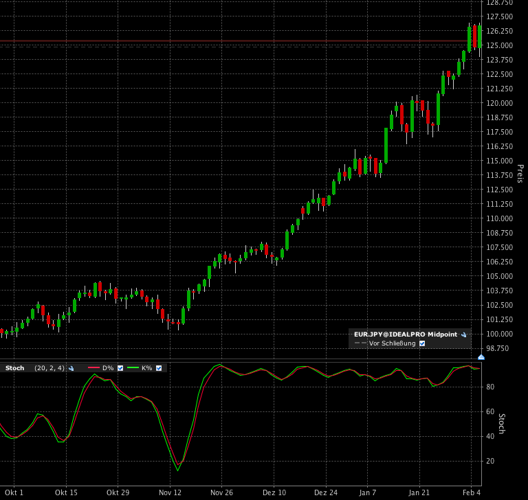
Task: Click the blue triangle marker below price axis
Action: [x=481, y=357]
